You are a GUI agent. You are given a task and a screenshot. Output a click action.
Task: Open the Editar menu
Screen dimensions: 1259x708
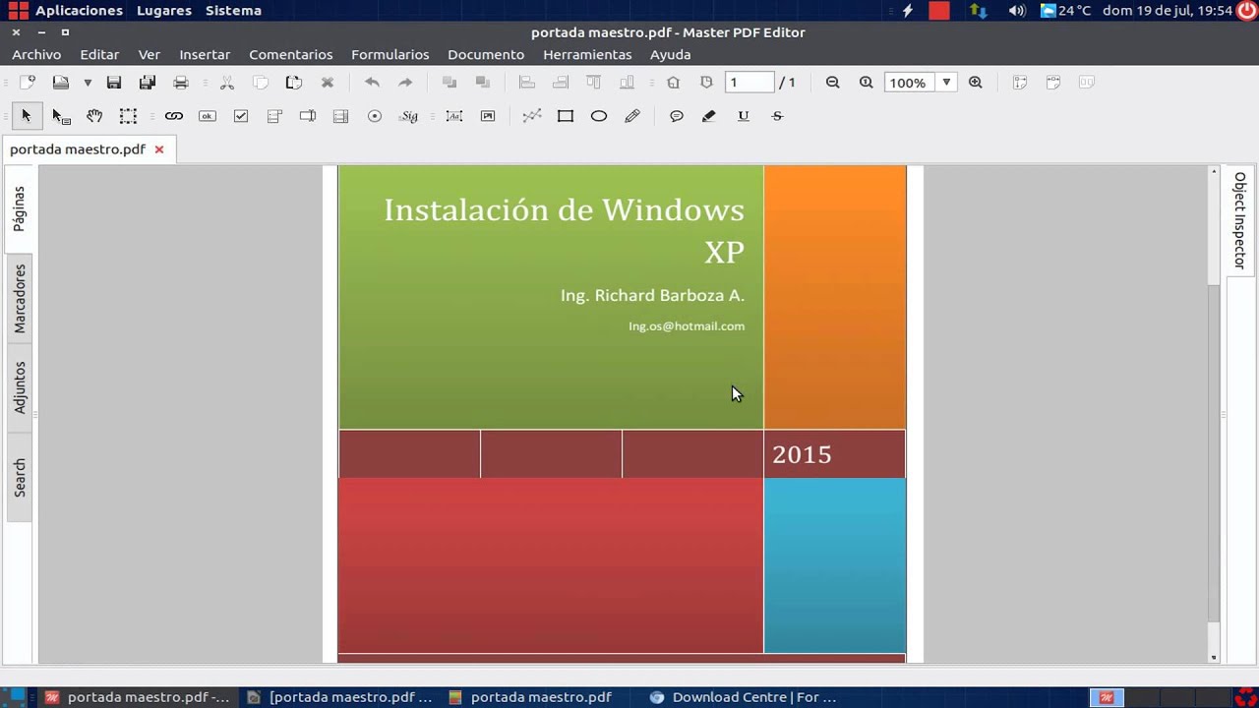coord(99,54)
